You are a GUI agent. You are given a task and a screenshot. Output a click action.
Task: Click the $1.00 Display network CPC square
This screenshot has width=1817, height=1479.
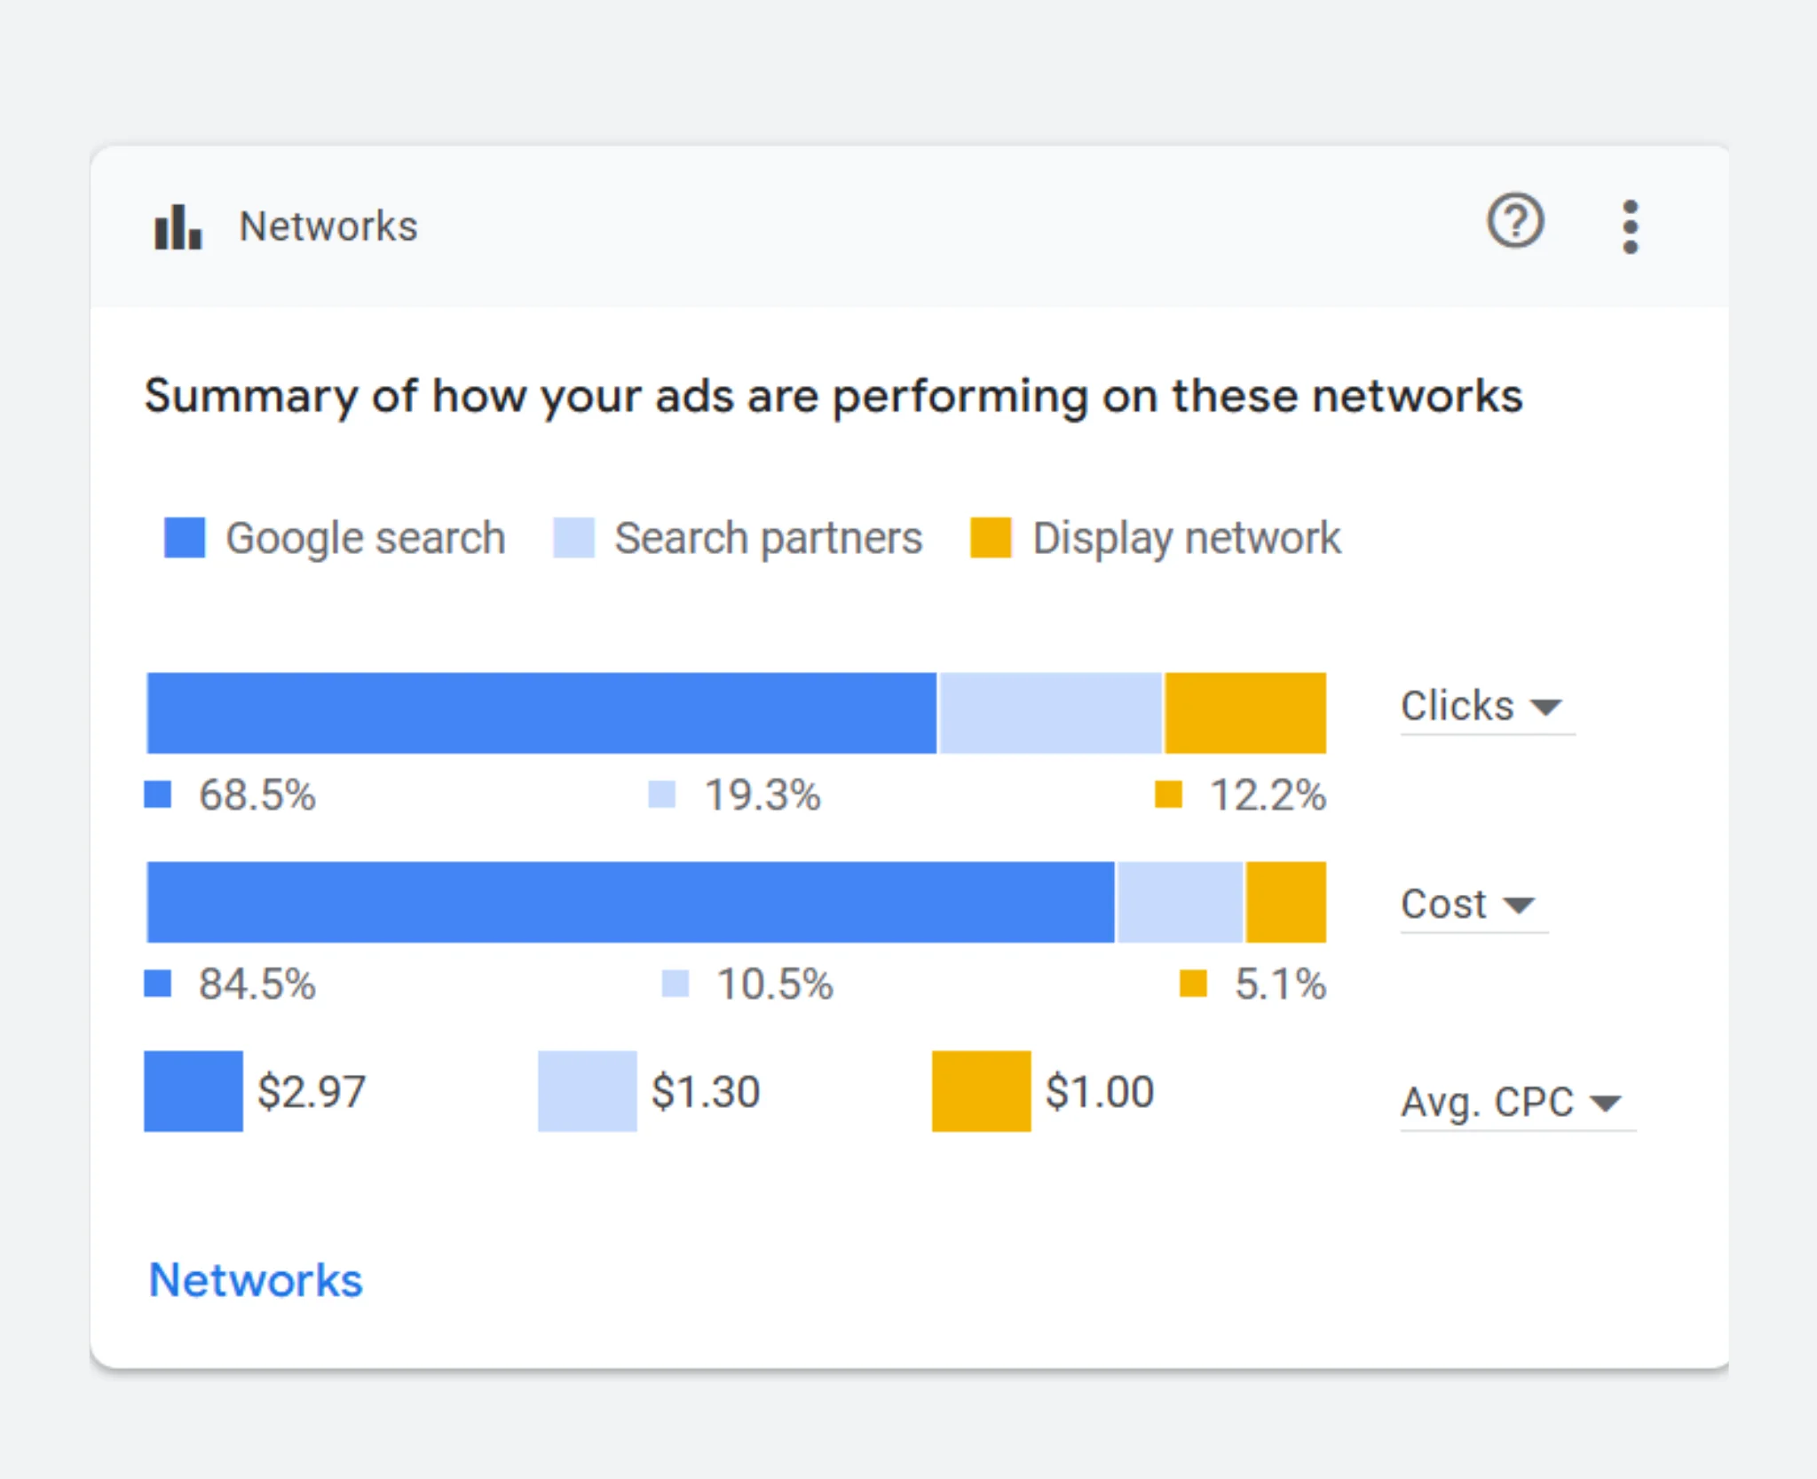pos(981,1091)
